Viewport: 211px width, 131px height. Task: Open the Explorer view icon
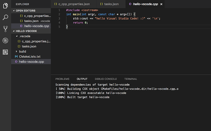pyautogui.click(x=5, y=6)
